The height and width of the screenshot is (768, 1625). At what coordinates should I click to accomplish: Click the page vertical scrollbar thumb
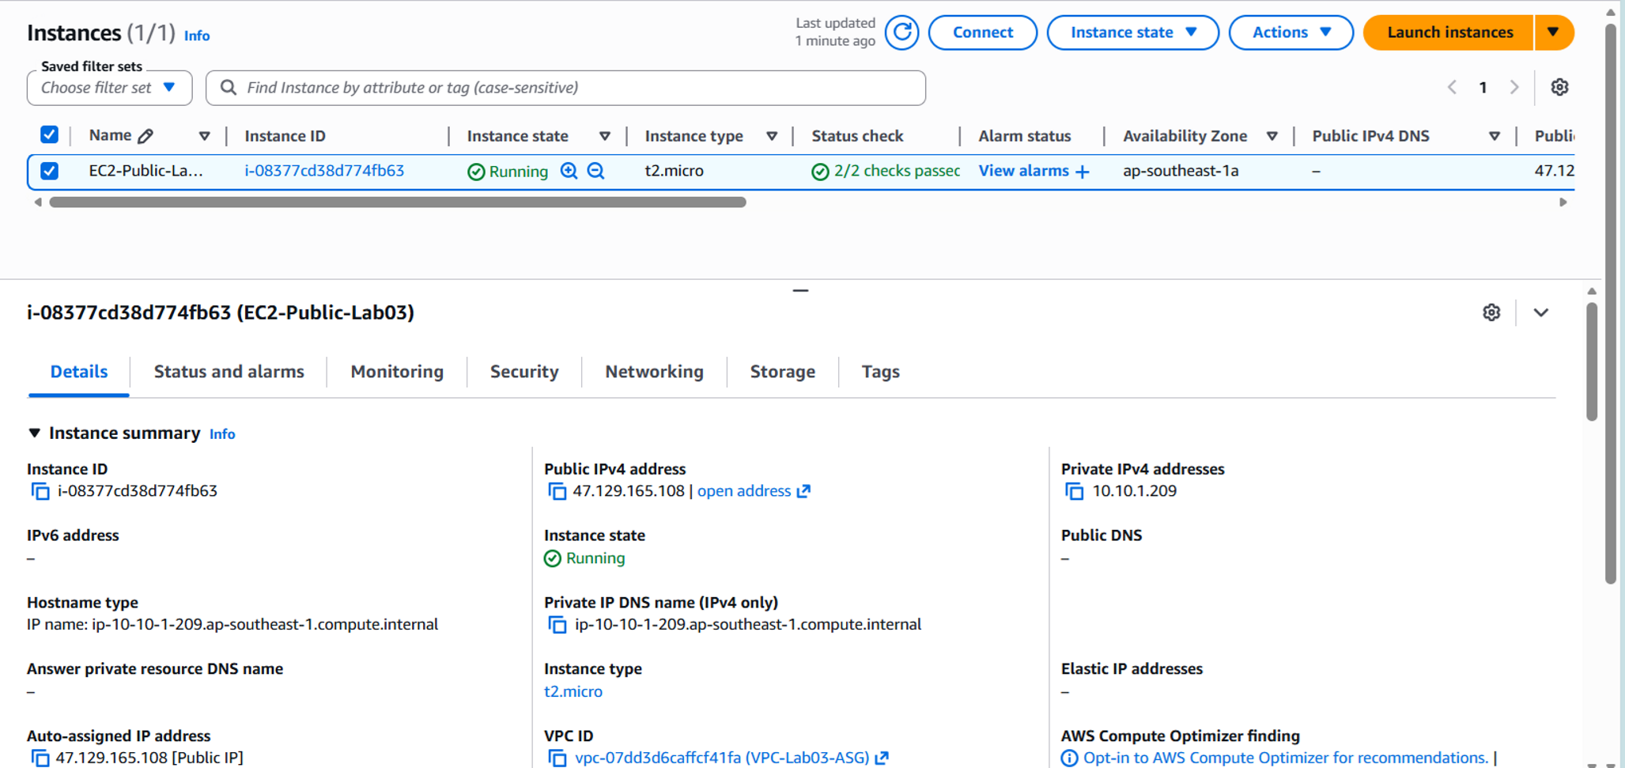[1611, 304]
